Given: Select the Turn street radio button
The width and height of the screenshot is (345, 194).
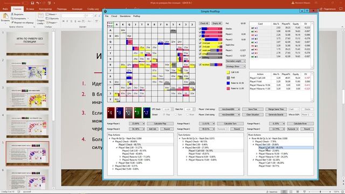Looking at the screenshot, I should 176,115.
